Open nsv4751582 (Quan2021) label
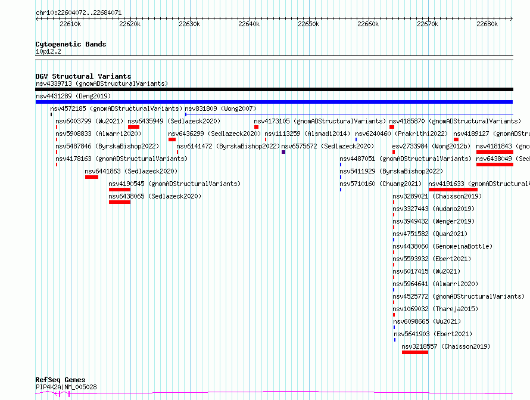The width and height of the screenshot is (530, 400). pos(430,234)
